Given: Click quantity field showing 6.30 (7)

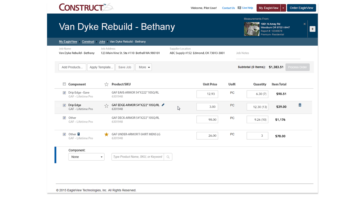Looking at the screenshot, I should (257, 94).
